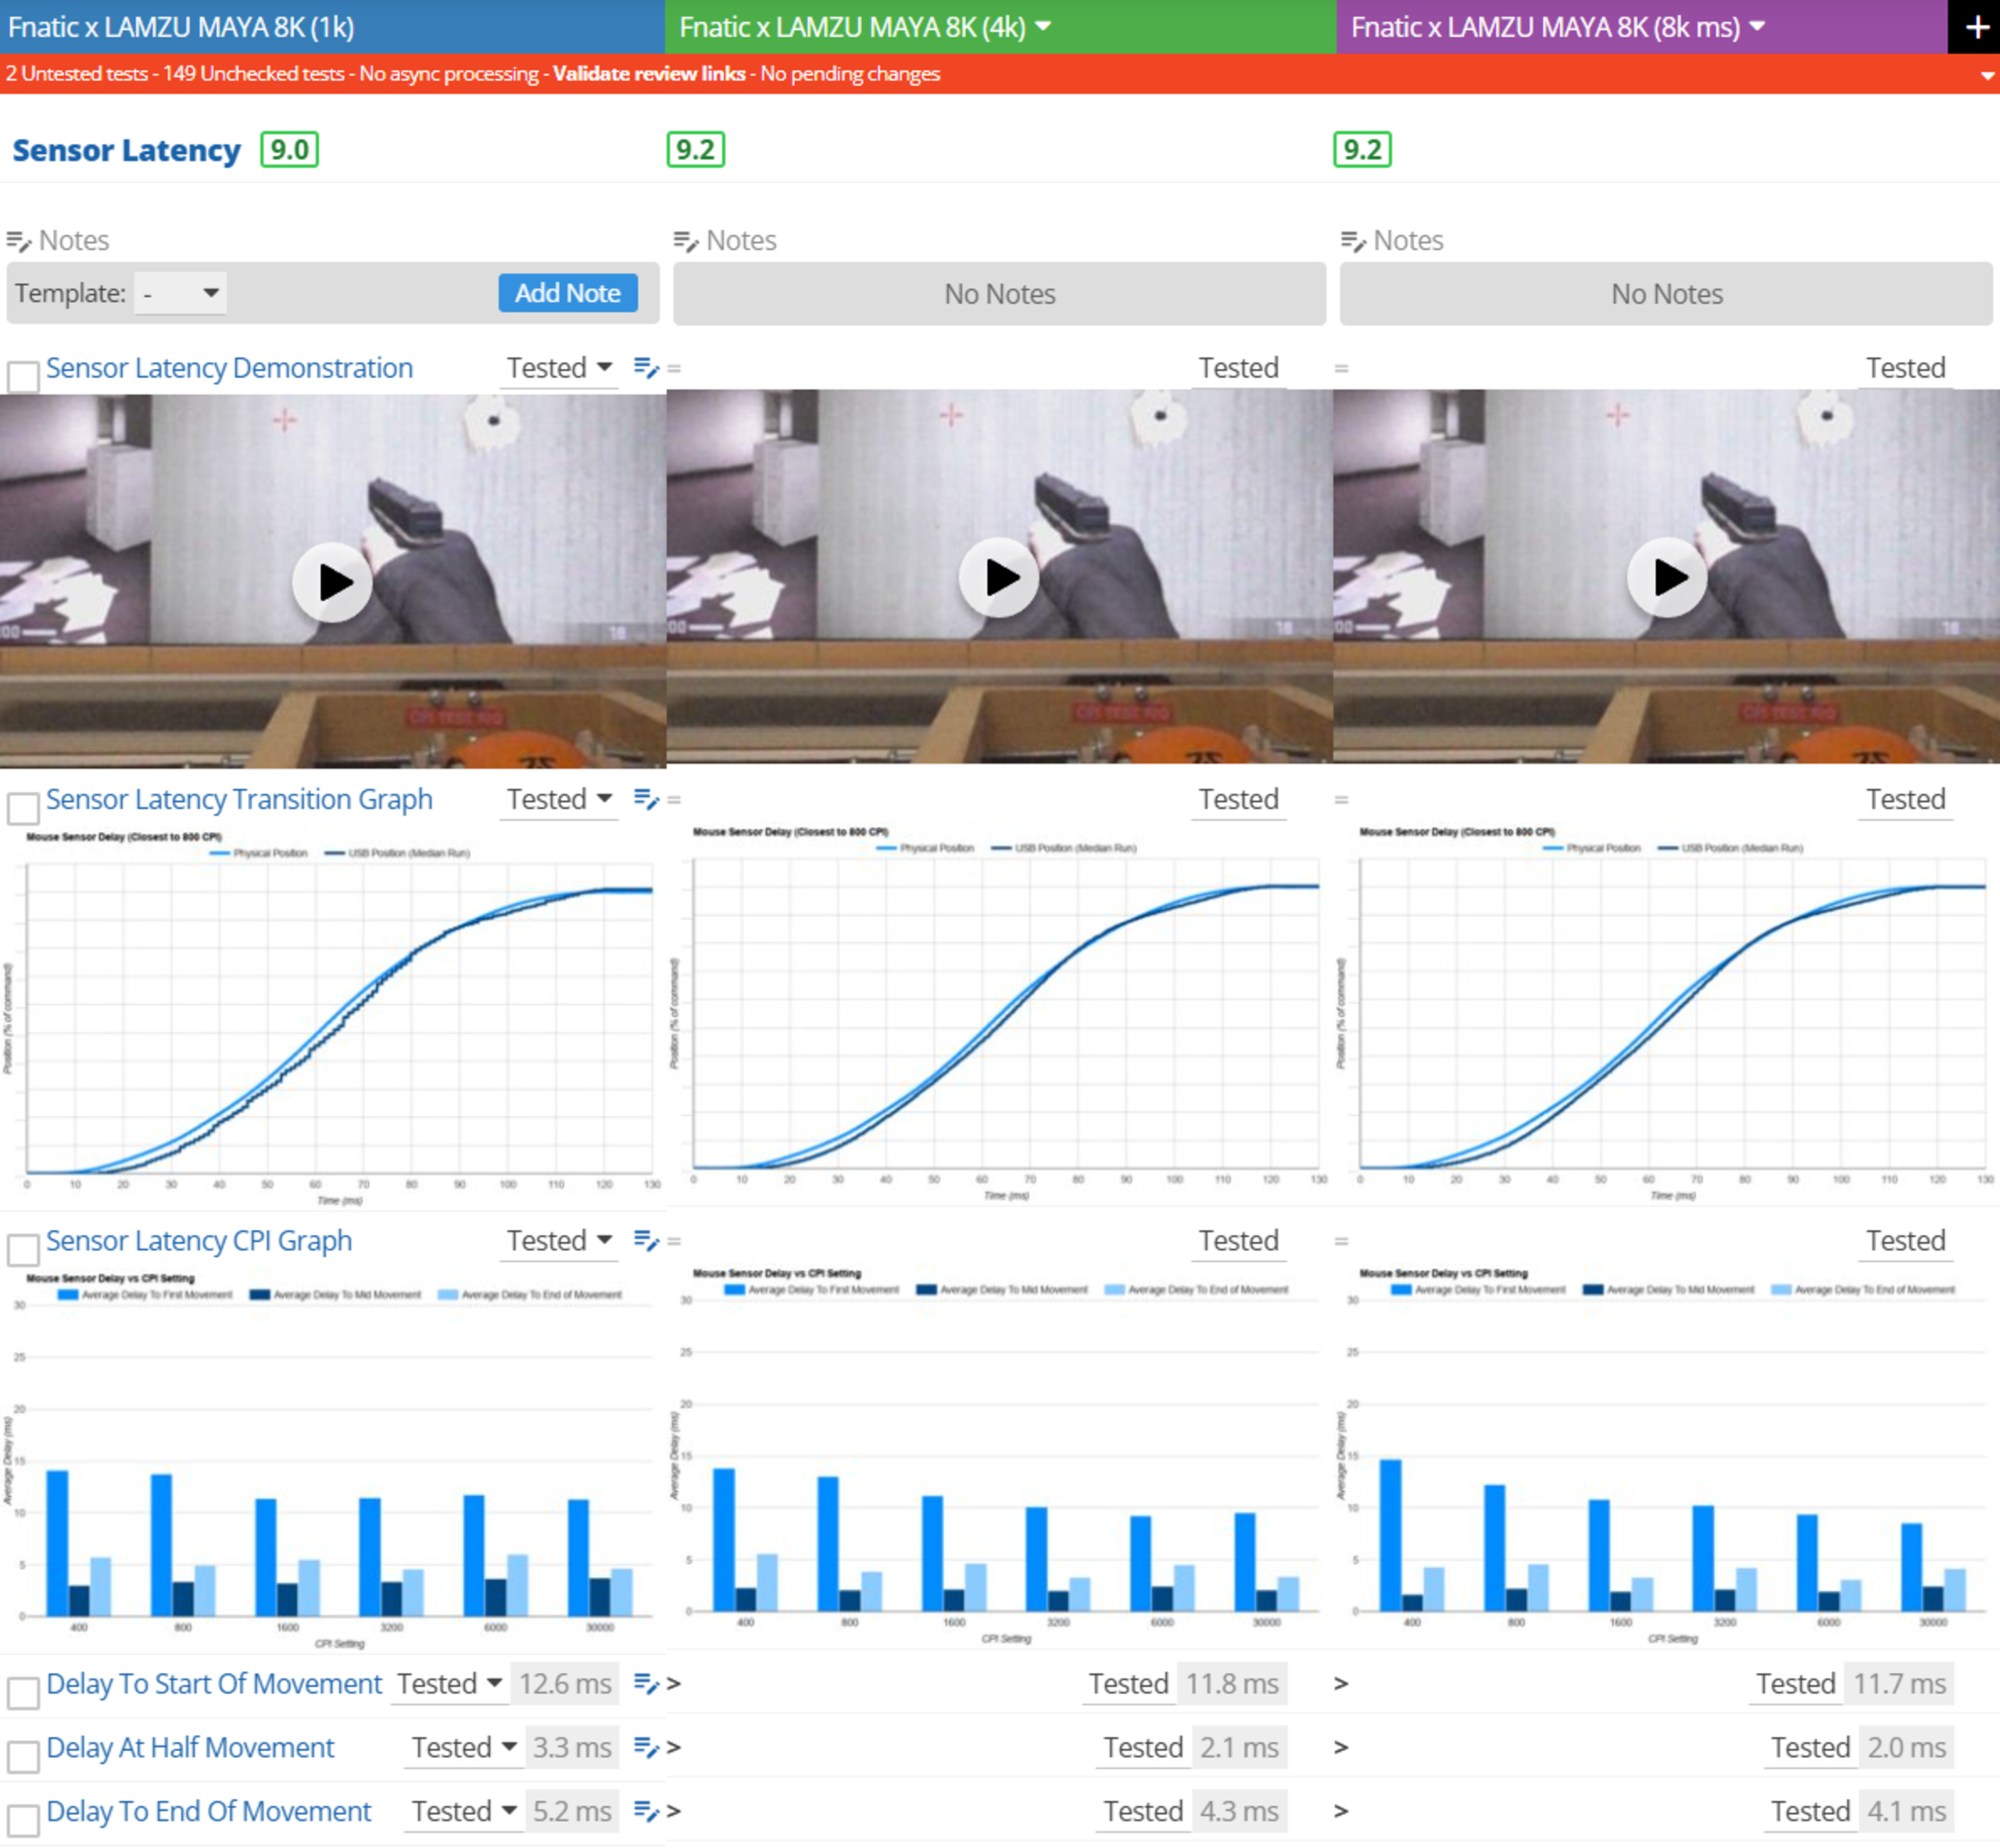This screenshot has width=2000, height=1848.
Task: Click the 12.6 ms delay value field
Action: [x=564, y=1683]
